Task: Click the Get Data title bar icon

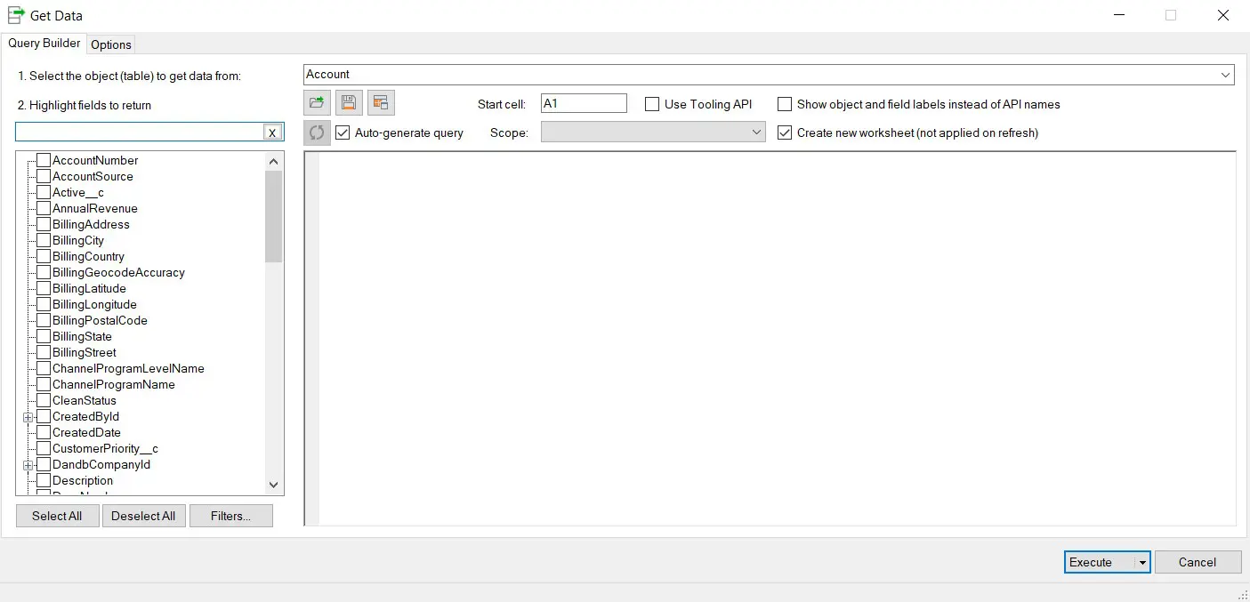Action: (15, 15)
